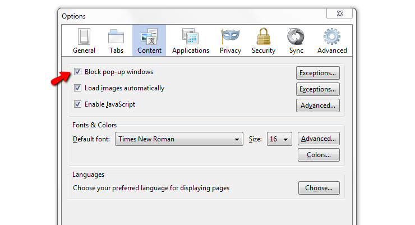Choose preferred language with Choose button
This screenshot has width=415, height=225.
tap(319, 188)
